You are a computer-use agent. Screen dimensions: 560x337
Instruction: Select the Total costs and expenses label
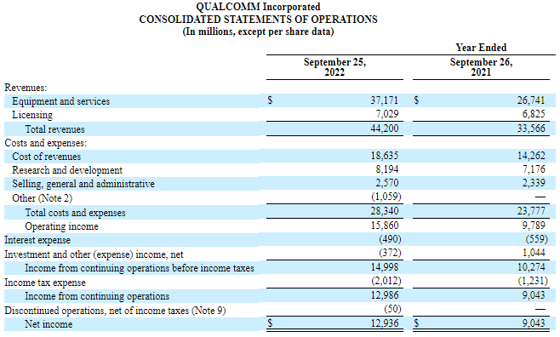click(76, 213)
